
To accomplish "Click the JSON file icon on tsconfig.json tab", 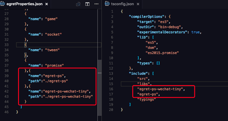I will point(107,4).
